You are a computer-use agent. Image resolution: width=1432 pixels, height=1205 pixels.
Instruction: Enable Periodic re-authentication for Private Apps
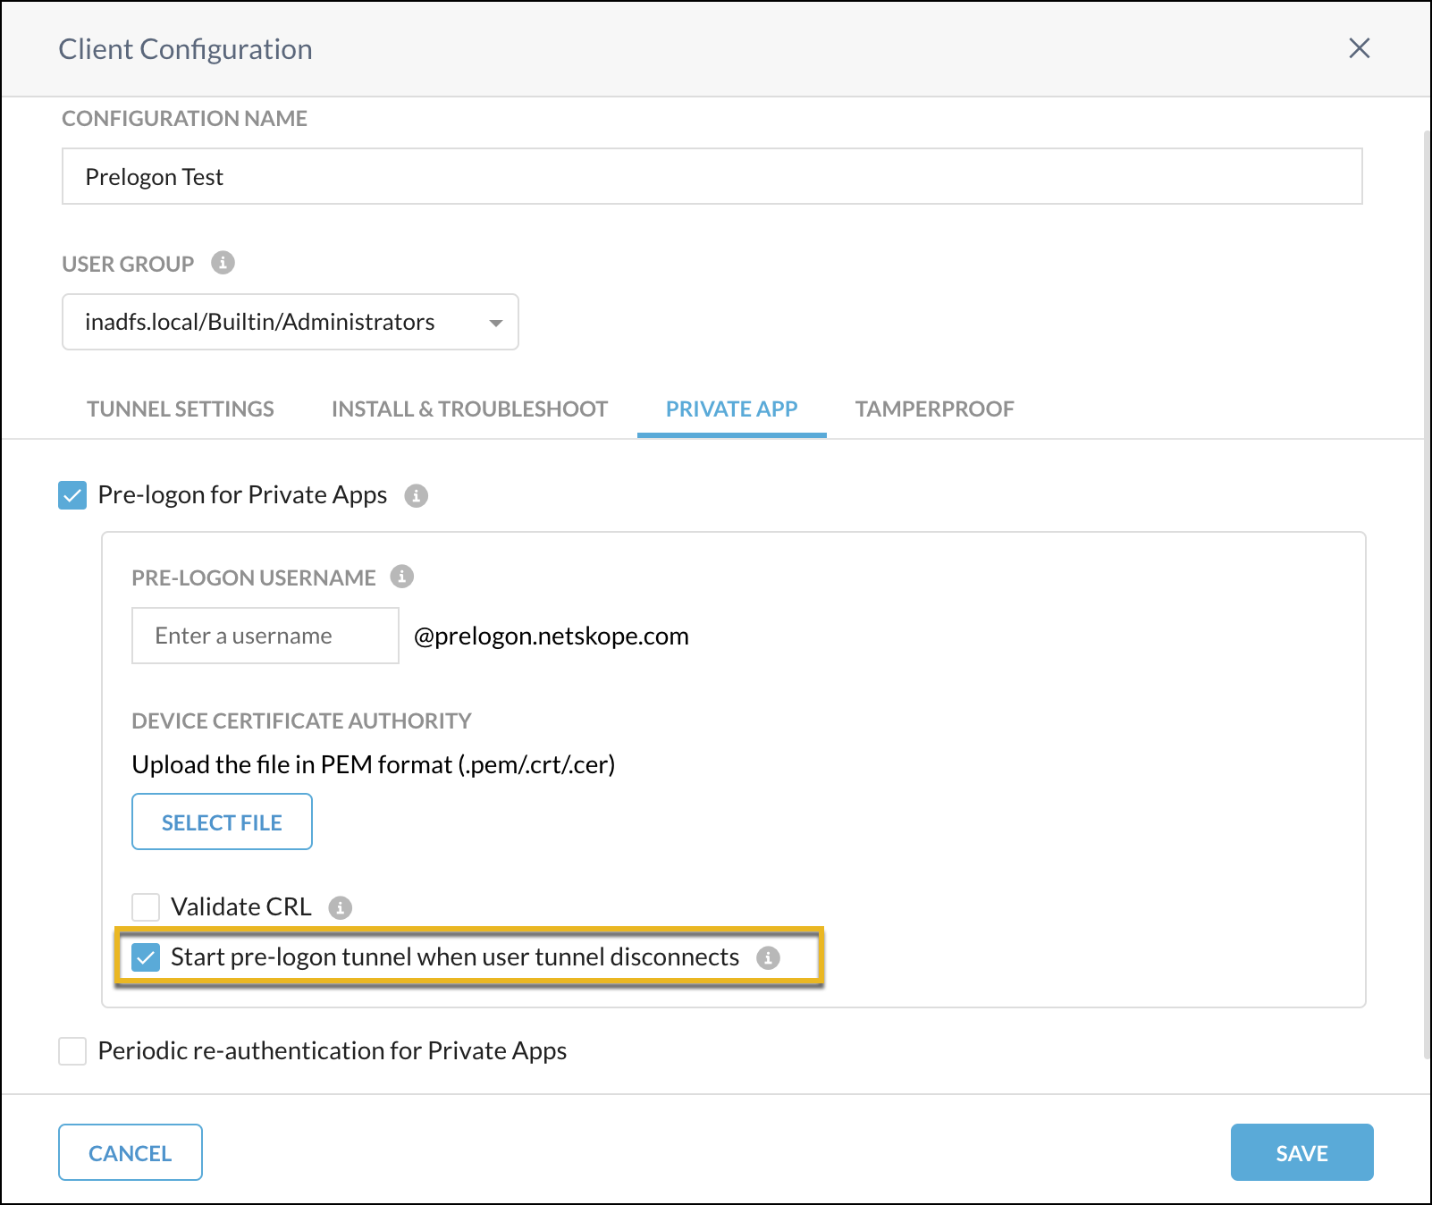(72, 1051)
